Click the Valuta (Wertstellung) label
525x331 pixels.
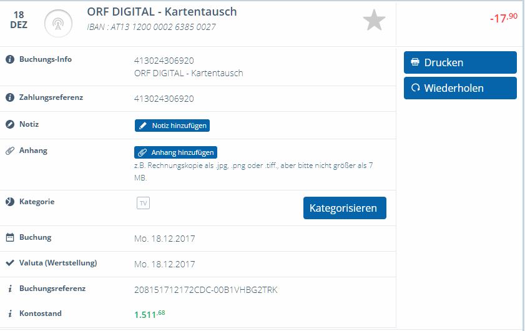tap(58, 263)
